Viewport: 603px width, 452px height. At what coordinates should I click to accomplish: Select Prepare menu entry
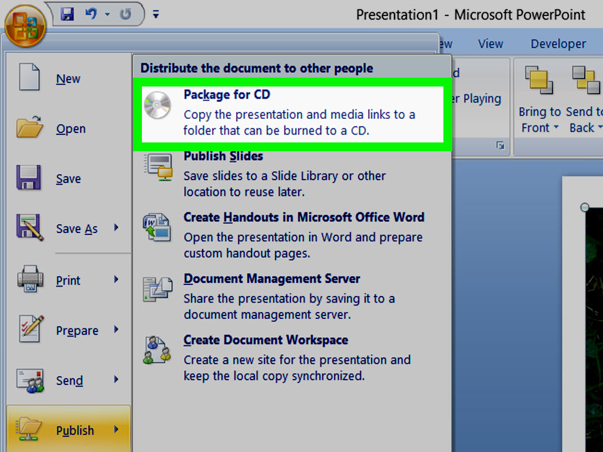[x=77, y=331]
